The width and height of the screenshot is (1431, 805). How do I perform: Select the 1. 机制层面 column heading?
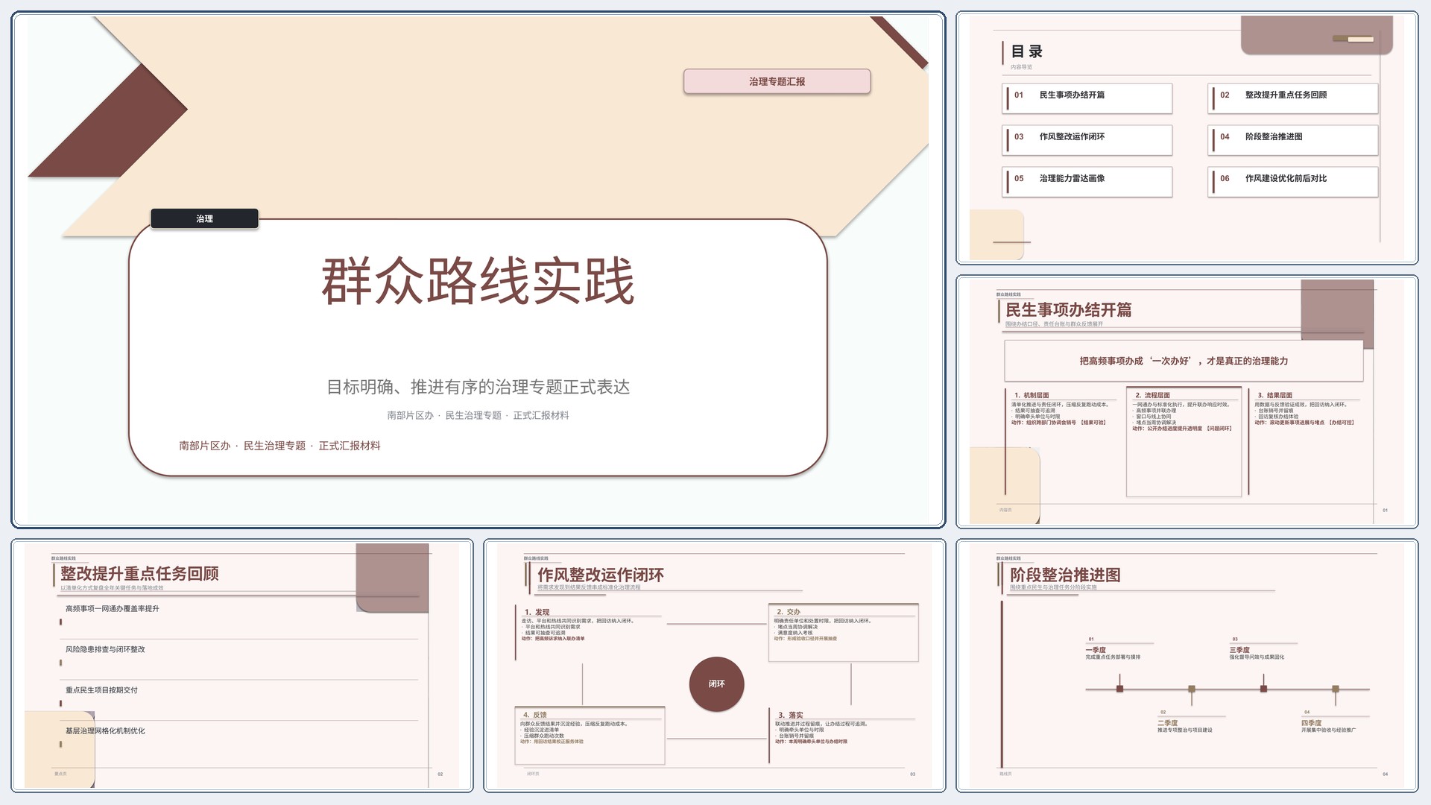click(1032, 395)
